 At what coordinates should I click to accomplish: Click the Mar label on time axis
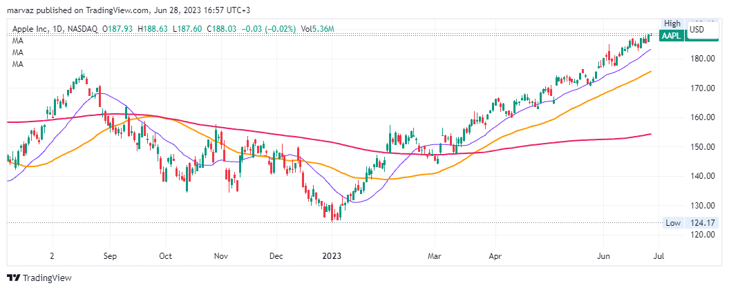pos(435,256)
